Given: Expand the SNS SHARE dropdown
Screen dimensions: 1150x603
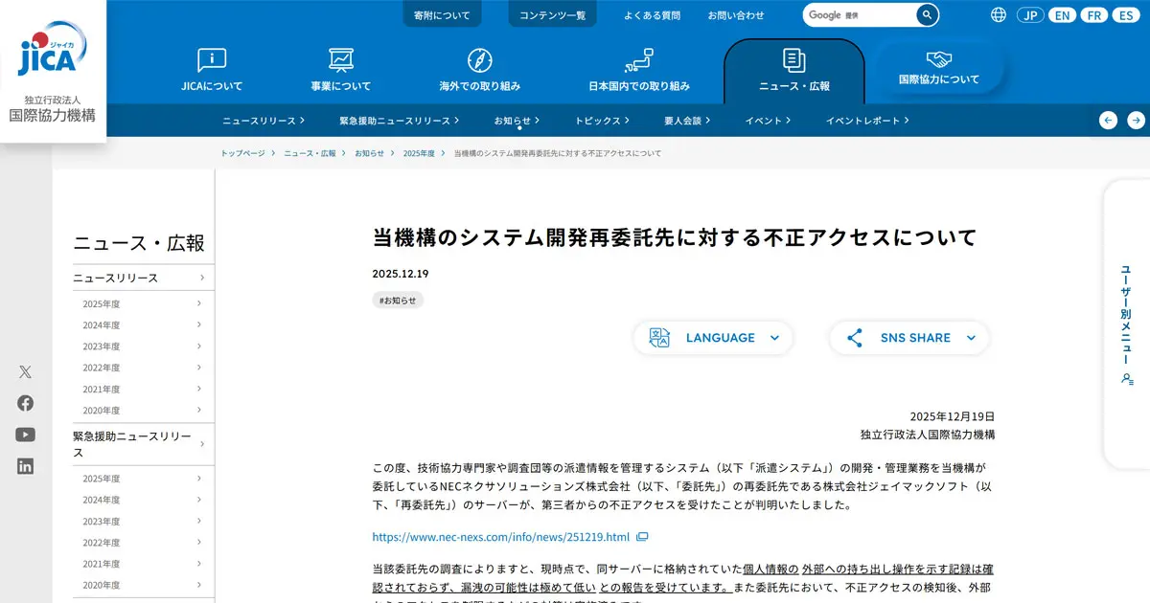Looking at the screenshot, I should (908, 338).
